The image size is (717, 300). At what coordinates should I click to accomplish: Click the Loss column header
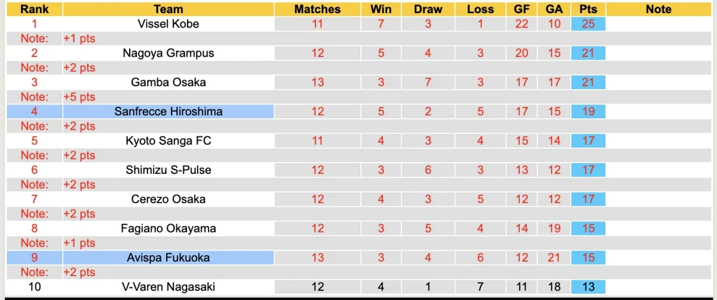tap(480, 9)
